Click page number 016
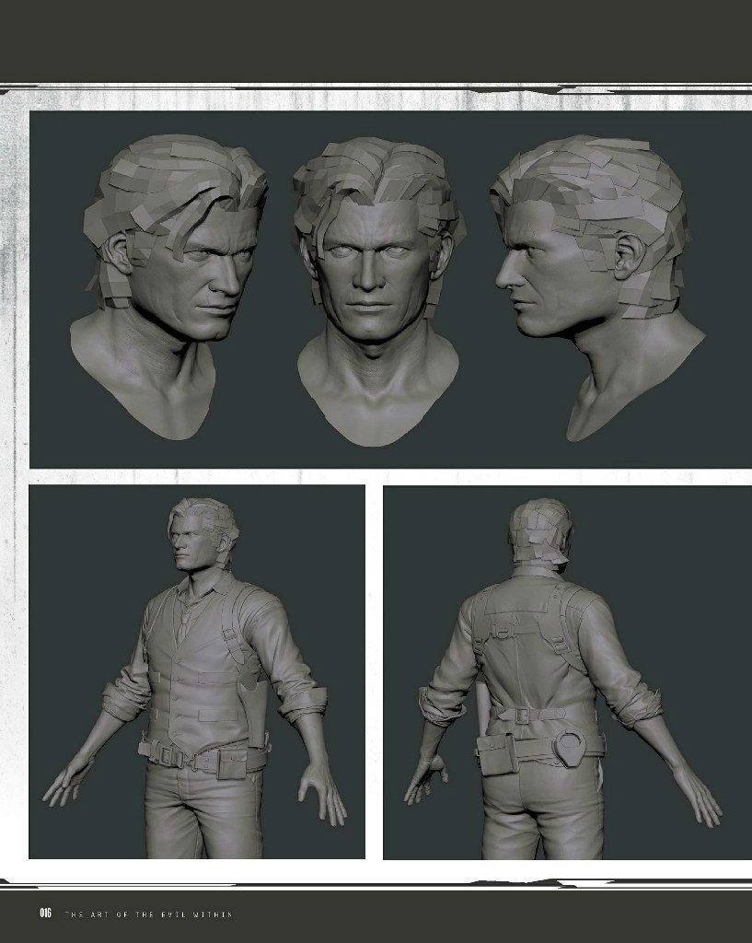752x943 pixels. pyautogui.click(x=45, y=913)
